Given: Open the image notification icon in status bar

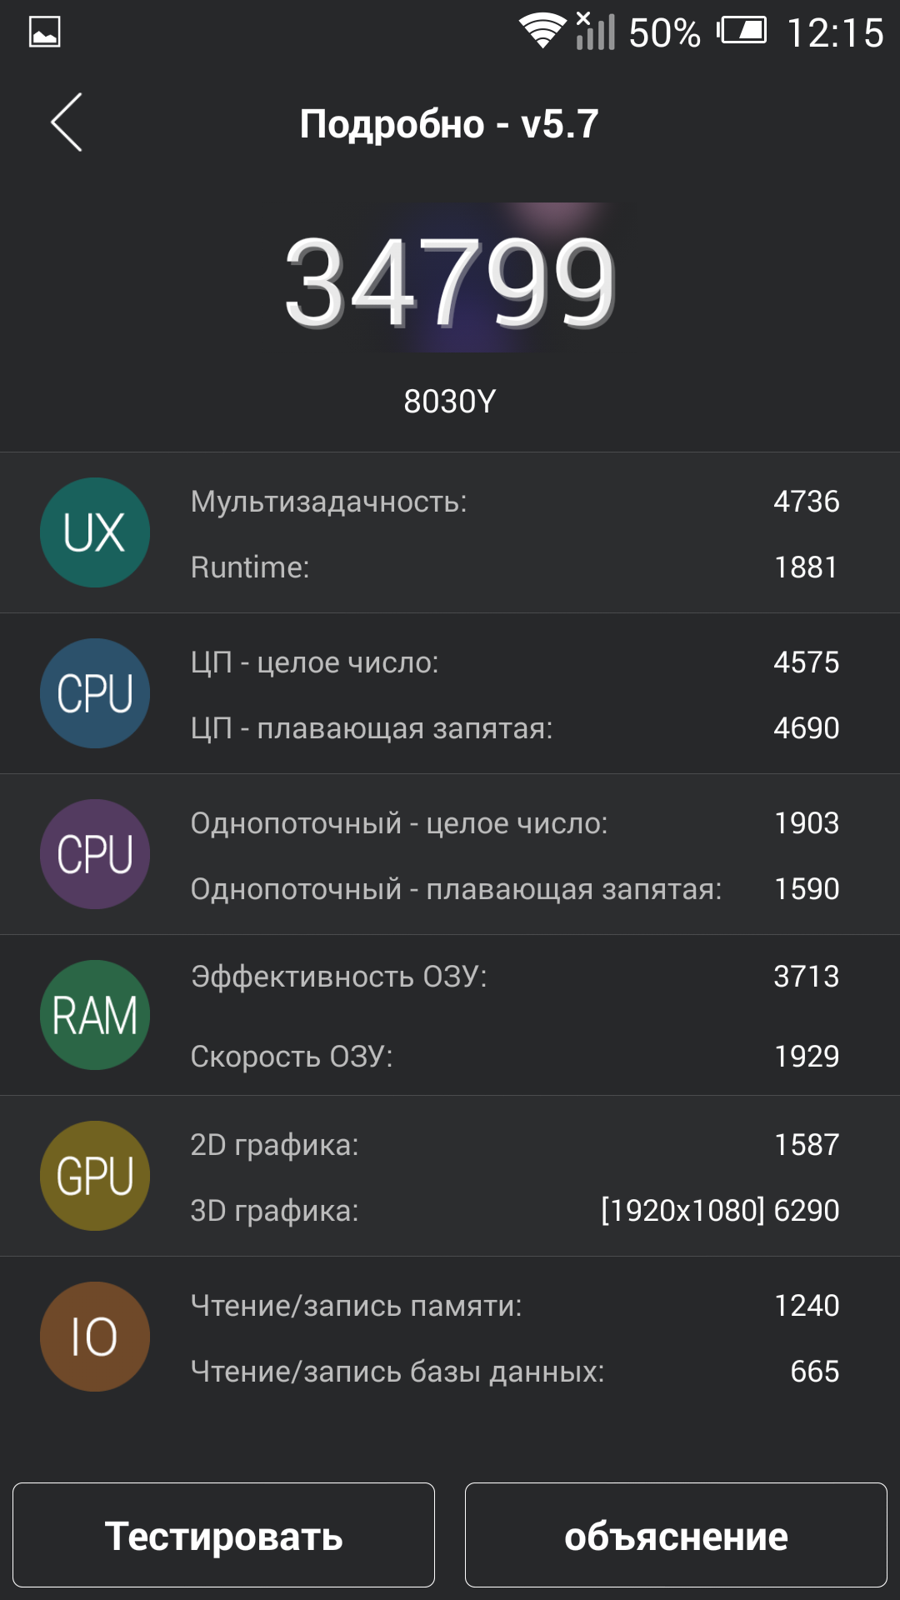Looking at the screenshot, I should click(44, 32).
